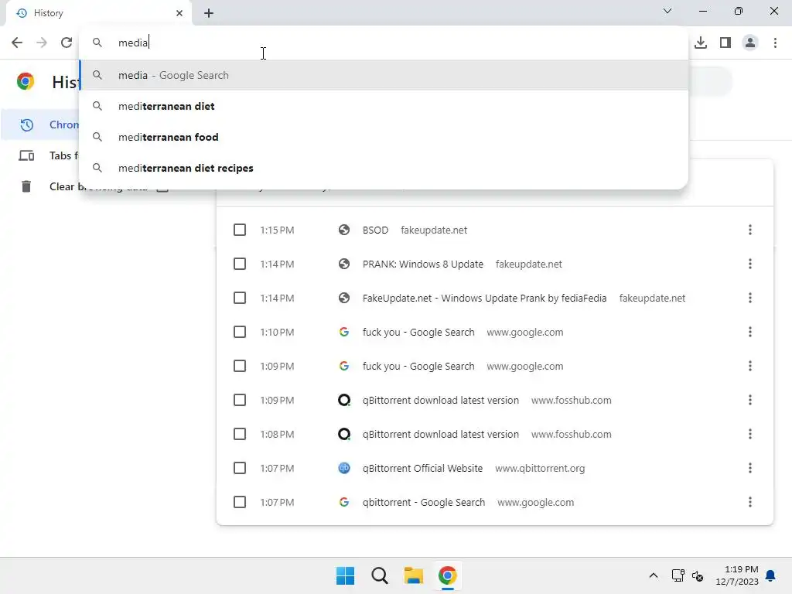Click globe favicon of BSOD entry
This screenshot has width=792, height=594.
click(x=344, y=230)
